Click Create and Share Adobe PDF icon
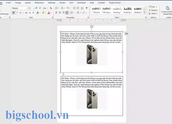This screenshot has width=172, height=124. [168, 8]
